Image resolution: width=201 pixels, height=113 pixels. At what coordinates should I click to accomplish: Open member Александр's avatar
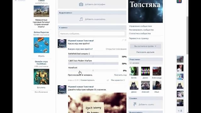157,71
